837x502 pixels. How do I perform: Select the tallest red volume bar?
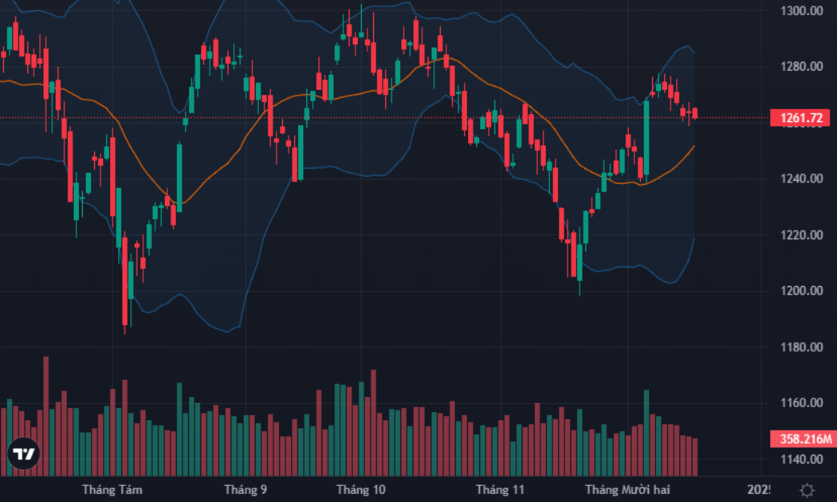click(x=46, y=416)
